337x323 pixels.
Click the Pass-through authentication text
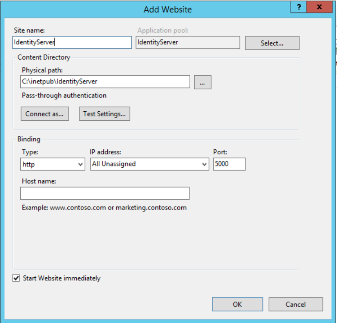point(64,96)
